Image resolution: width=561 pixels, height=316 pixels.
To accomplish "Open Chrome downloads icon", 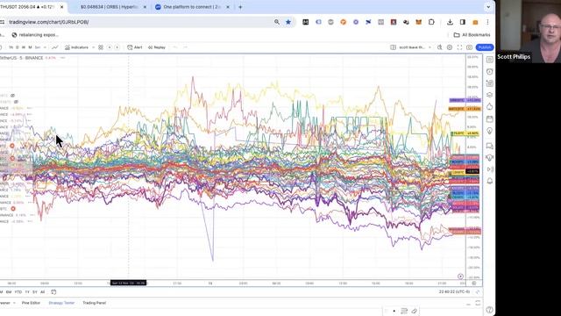I will 450,22.
